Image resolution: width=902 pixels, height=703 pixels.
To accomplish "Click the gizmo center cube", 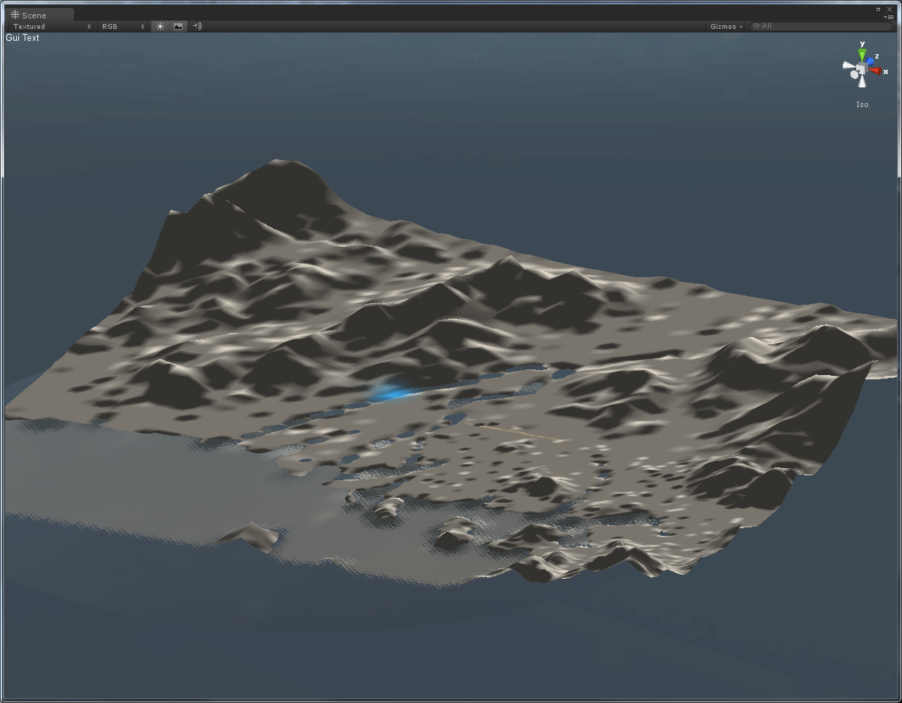I will [861, 68].
